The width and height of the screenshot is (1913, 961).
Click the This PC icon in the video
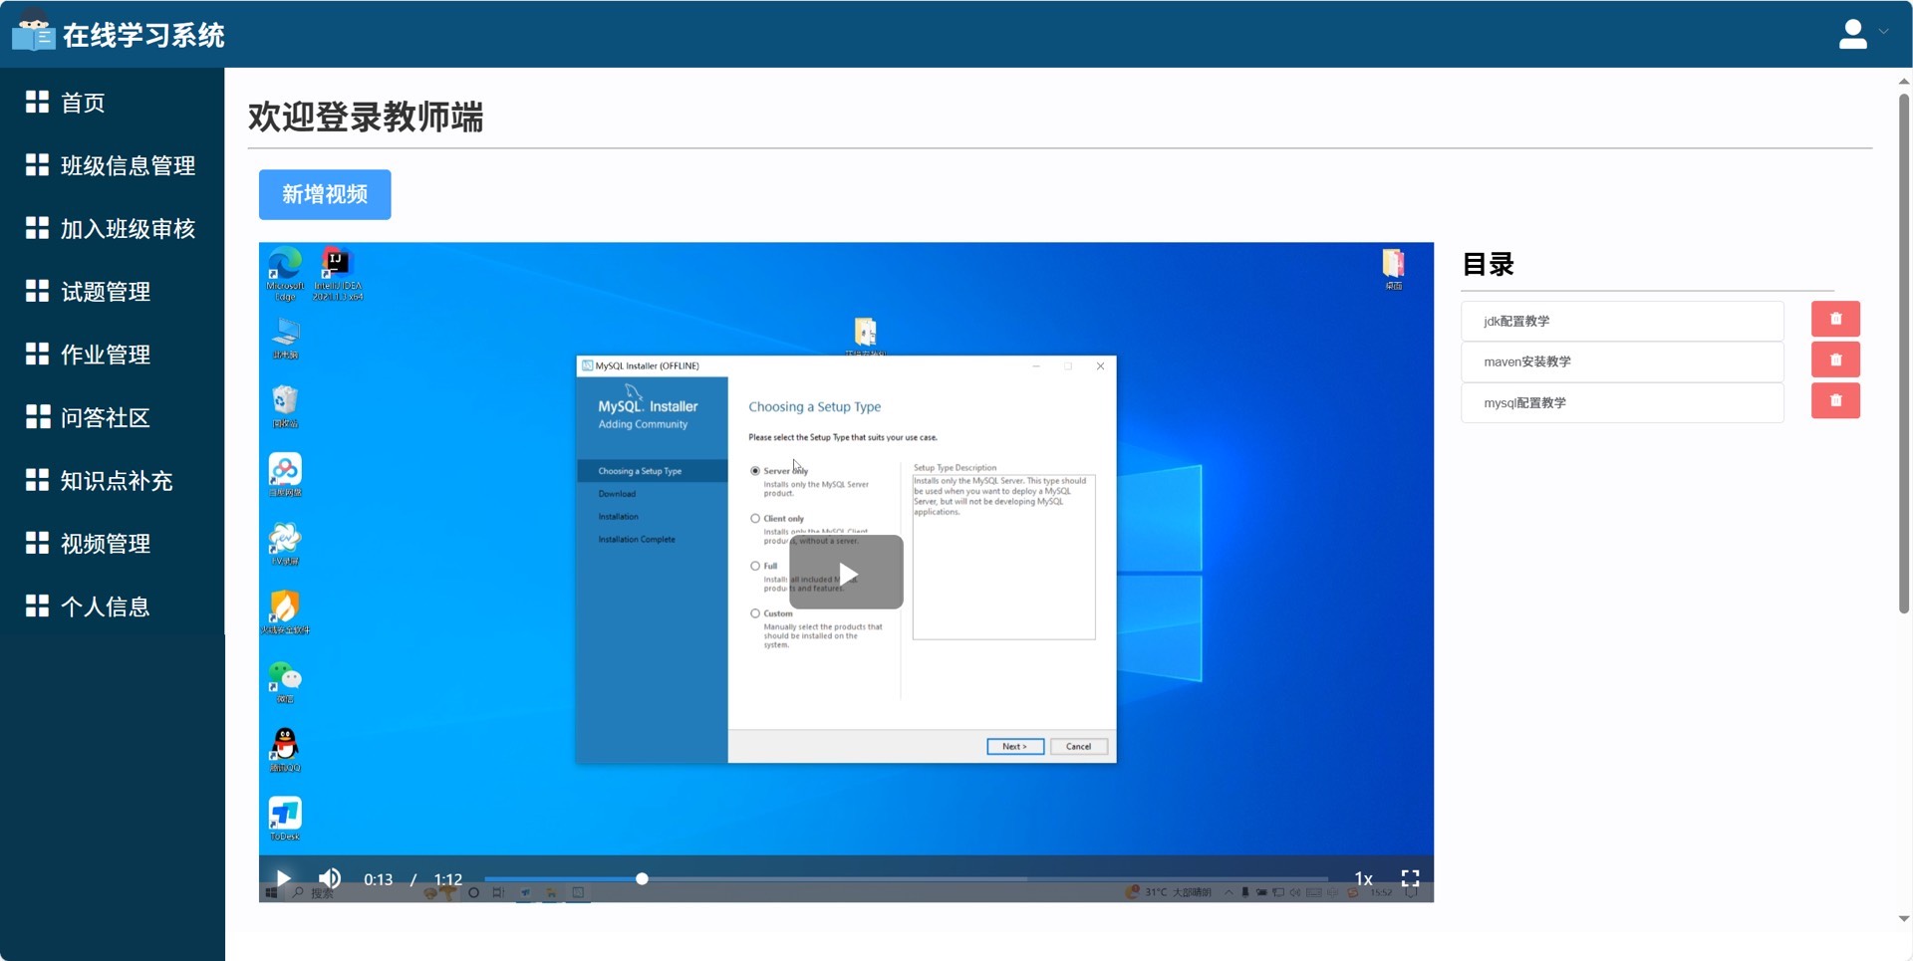285,339
